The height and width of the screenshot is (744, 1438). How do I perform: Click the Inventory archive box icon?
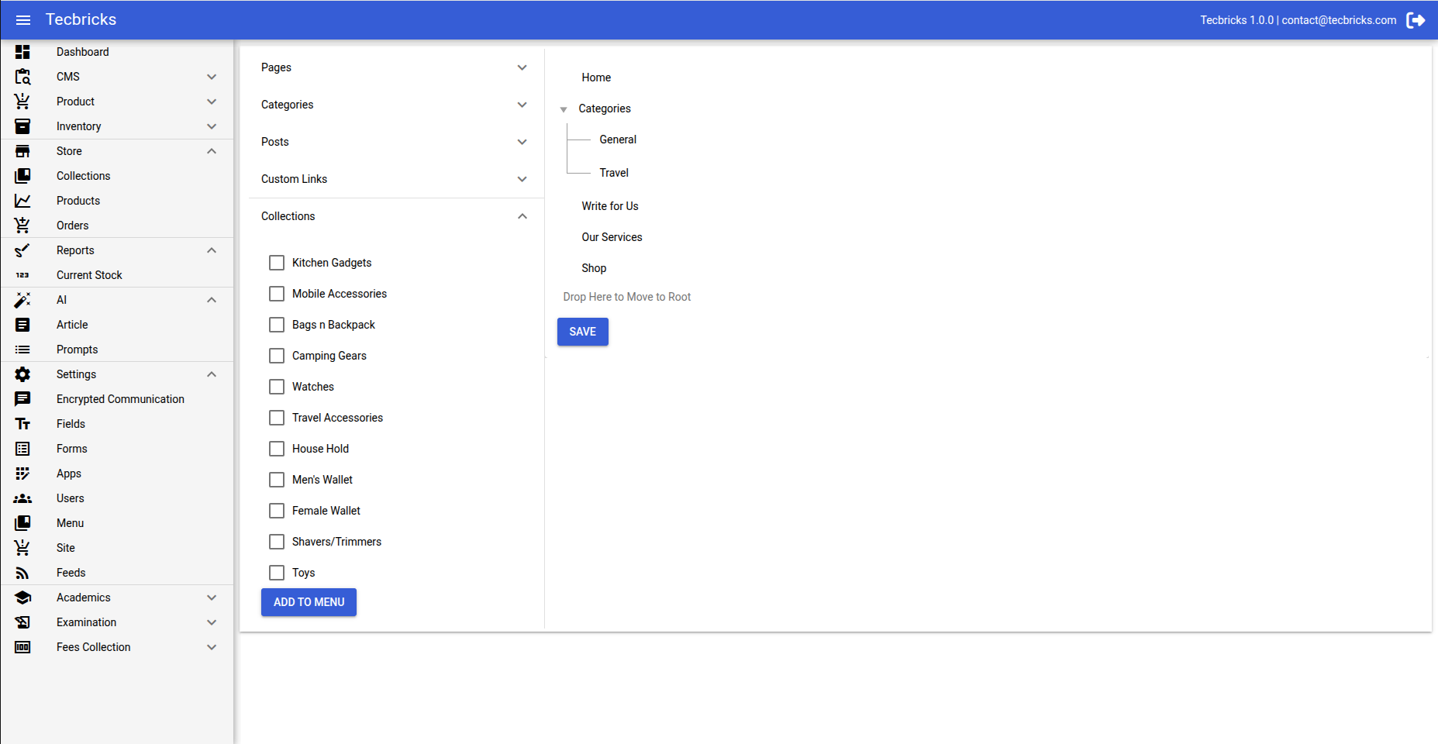[22, 126]
